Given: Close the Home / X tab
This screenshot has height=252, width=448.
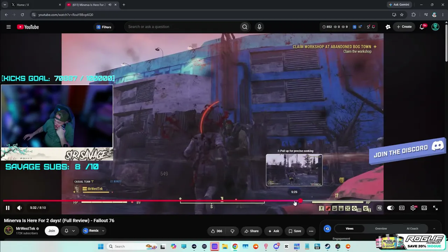Looking at the screenshot, I should [x=60, y=5].
